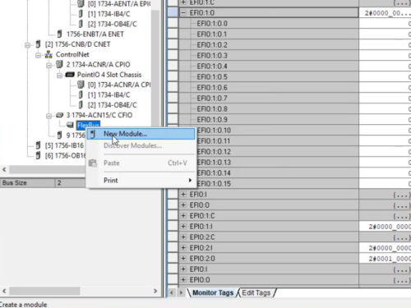Collapse the 3 1794-ACN15/C CFIO node
This screenshot has width=411, height=308.
pyautogui.click(x=48, y=116)
